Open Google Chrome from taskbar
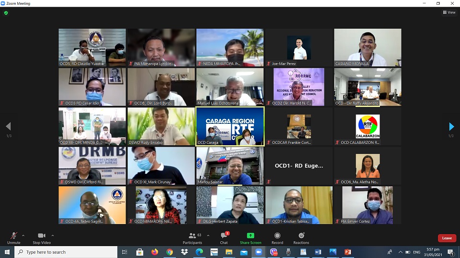460x258 pixels. click(x=170, y=252)
